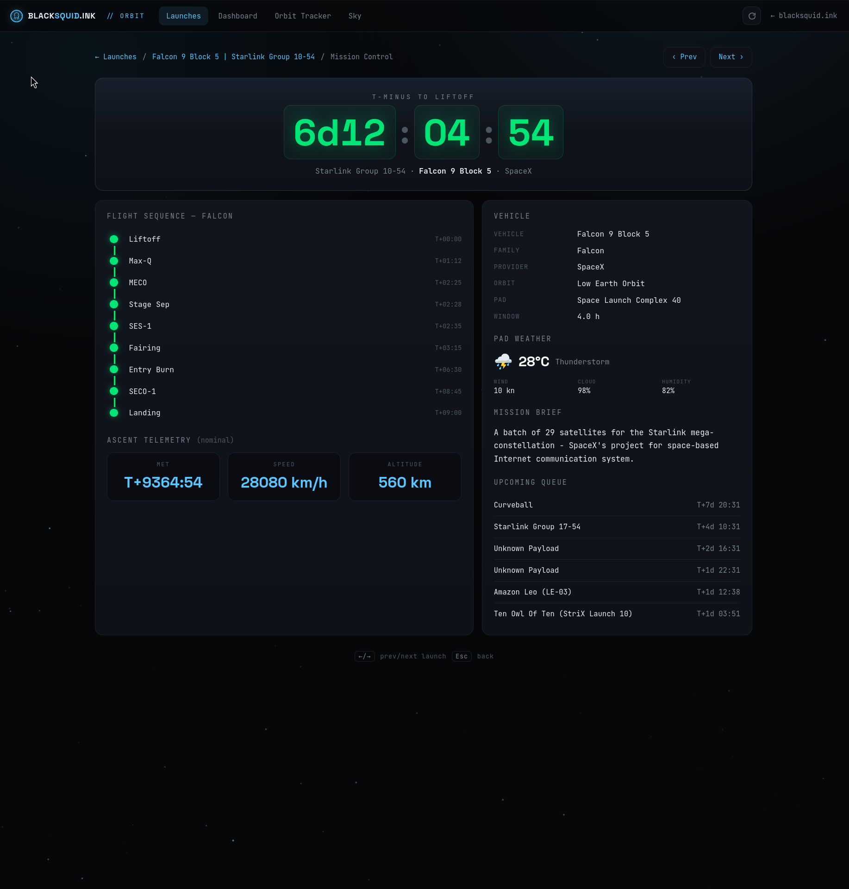Select the Liftoff sequence marker
The image size is (849, 889).
tap(114, 239)
